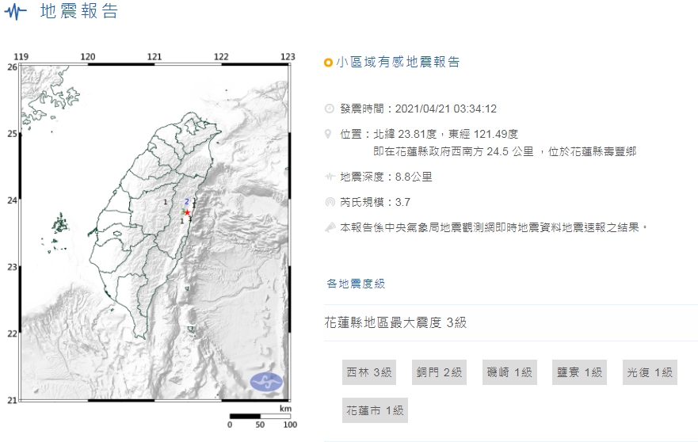The height and width of the screenshot is (442, 698).
Task: Click the blue Central Weather Bureau logo on the map
Action: (x=266, y=382)
